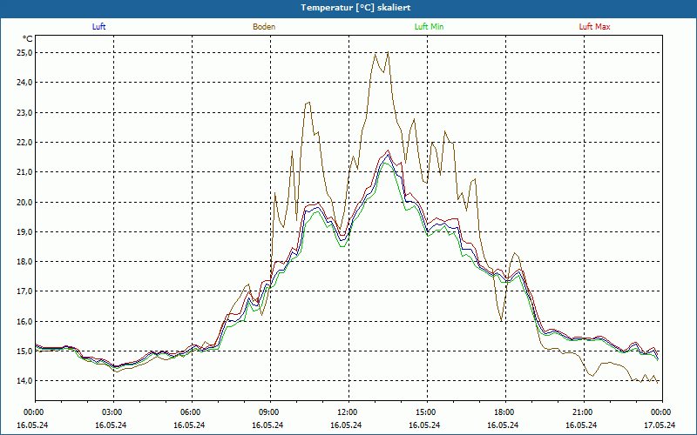Click the '15,0' y-axis value

(x=24, y=351)
